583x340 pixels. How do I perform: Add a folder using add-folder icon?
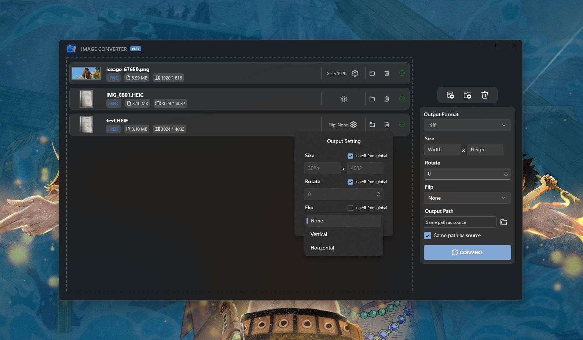pos(467,95)
